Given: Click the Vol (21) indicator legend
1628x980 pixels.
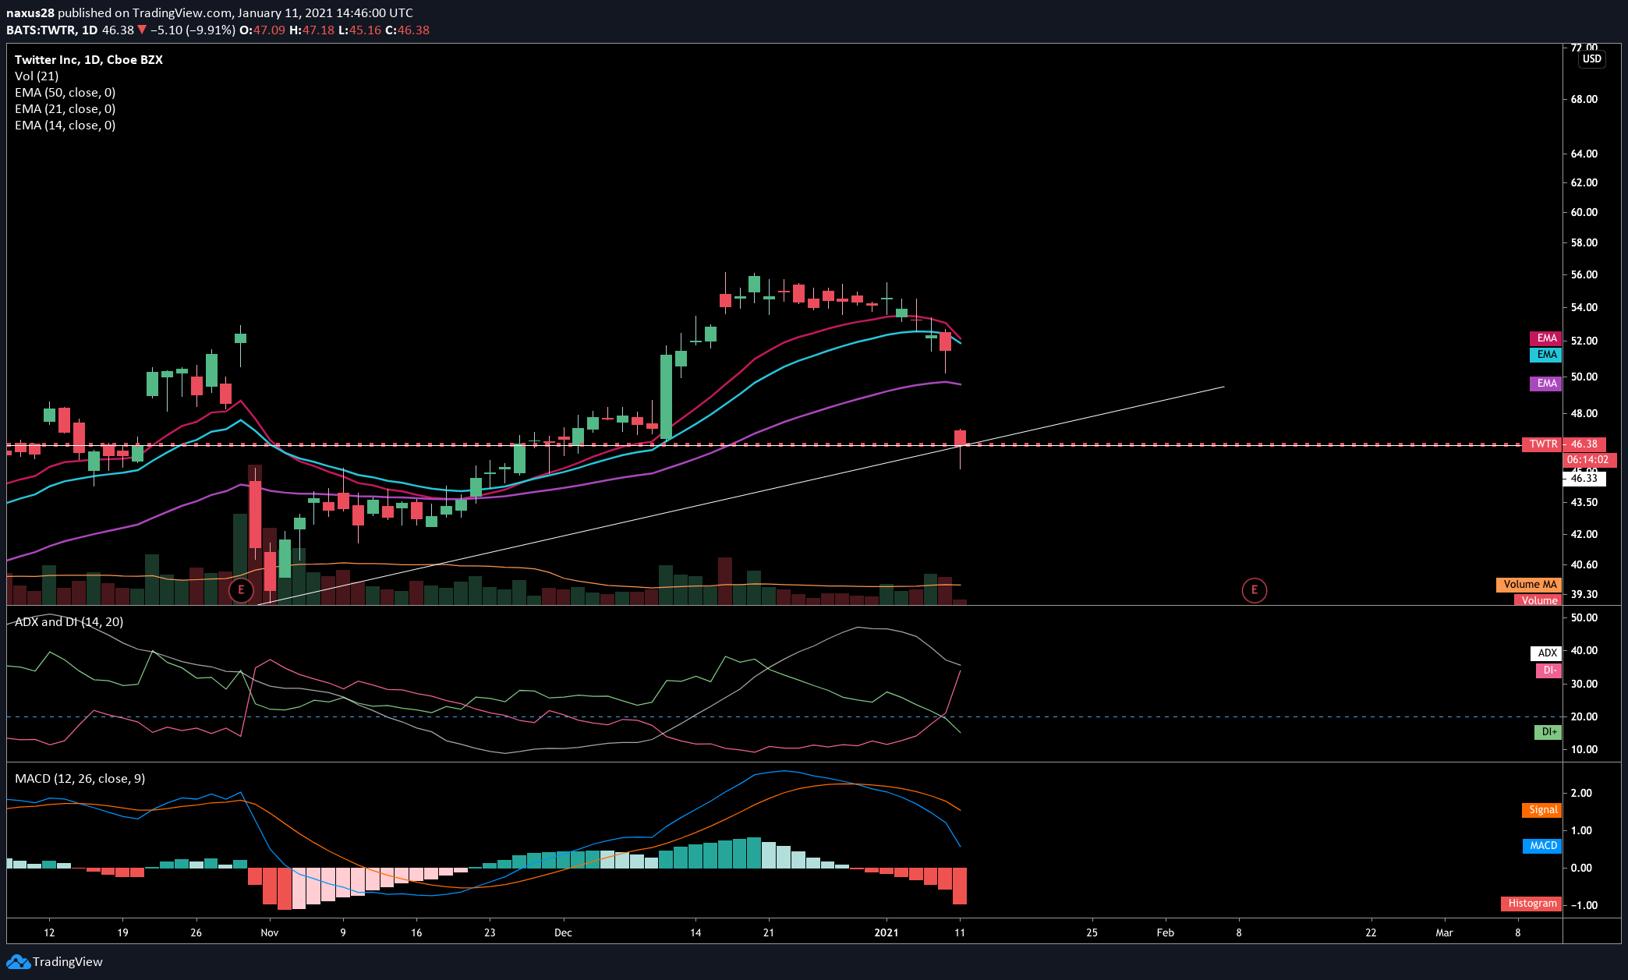Looking at the screenshot, I should (x=37, y=76).
